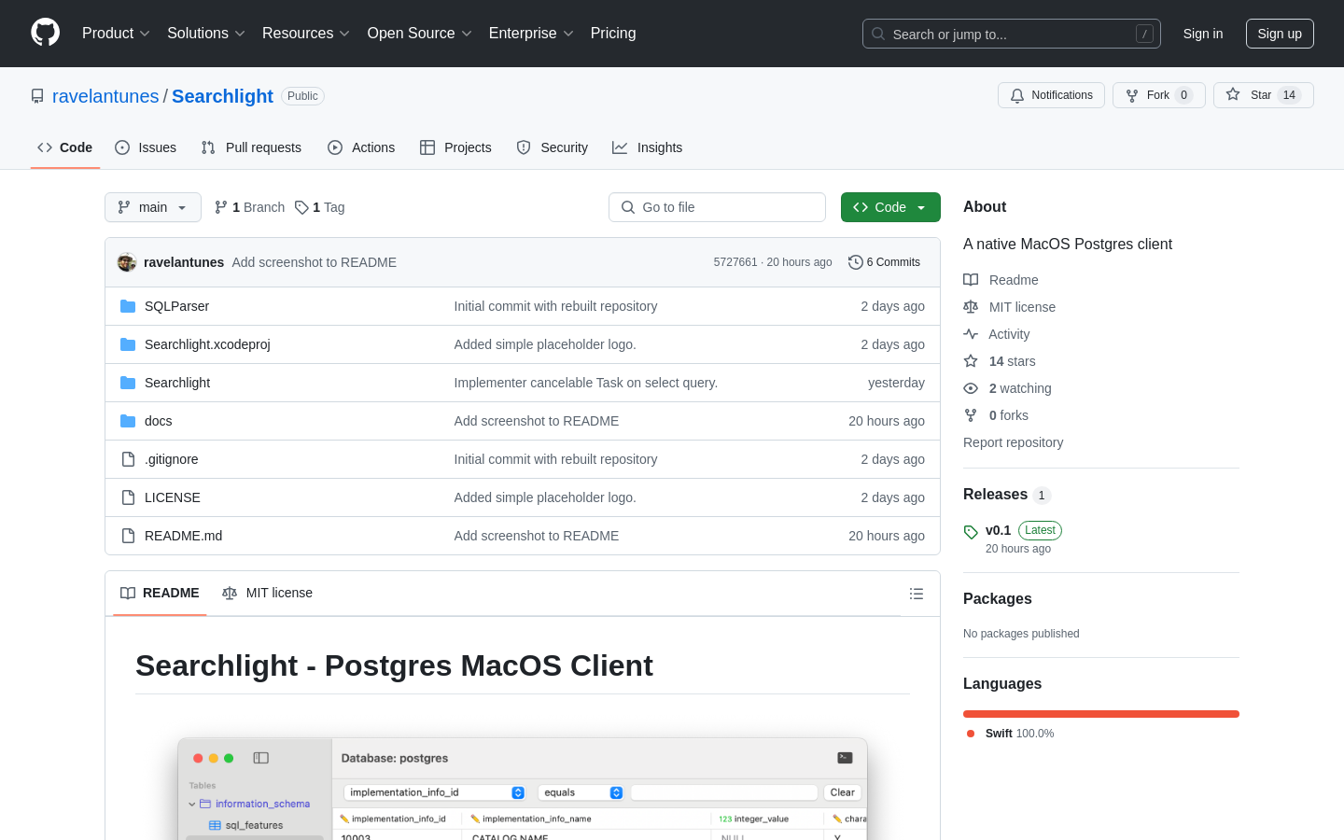
Task: Open ravelantunes user profile link
Action: (105, 96)
